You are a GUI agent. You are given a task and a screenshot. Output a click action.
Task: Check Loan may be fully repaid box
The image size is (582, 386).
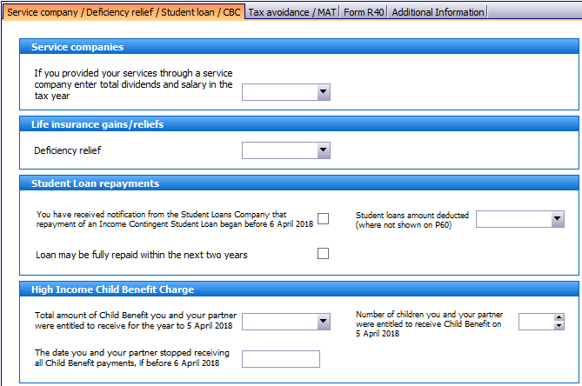324,254
